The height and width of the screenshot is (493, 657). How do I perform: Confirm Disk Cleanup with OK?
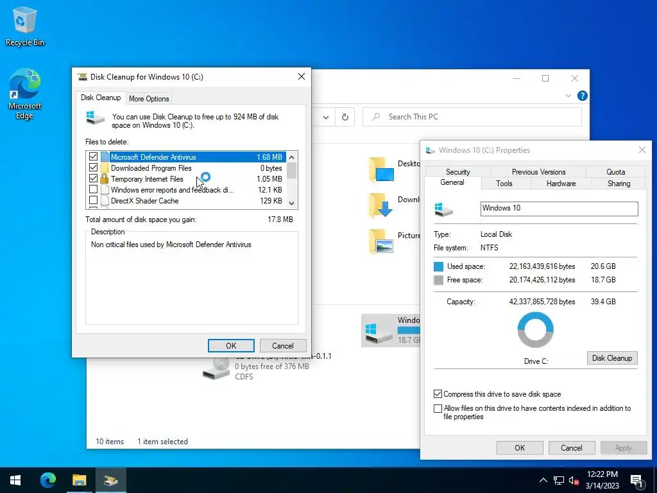coord(231,346)
